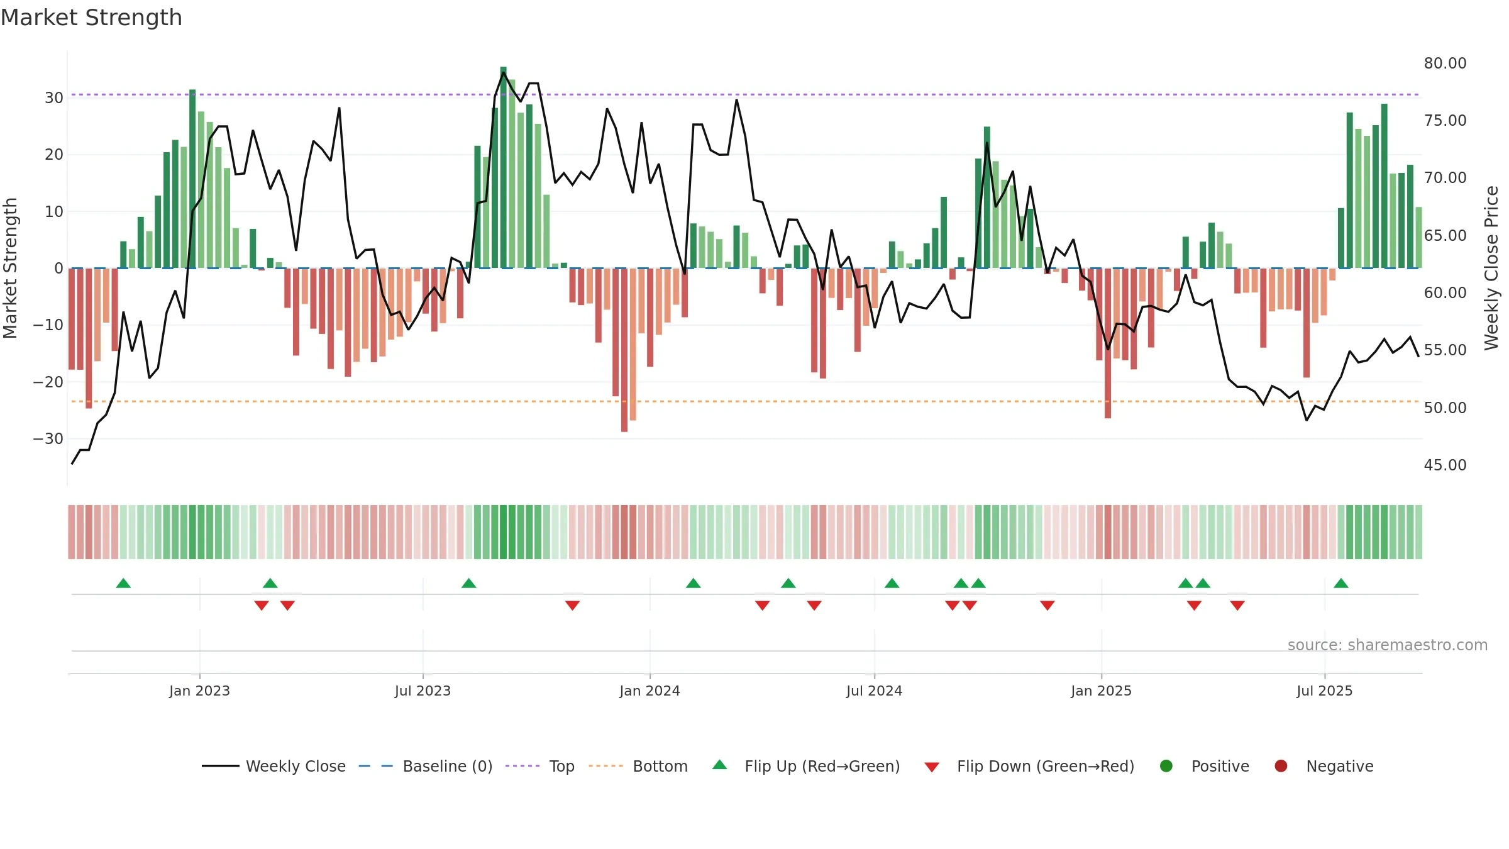Image resolution: width=1509 pixels, height=849 pixels.
Task: Click the green Positive circle icon
Action: [1166, 766]
